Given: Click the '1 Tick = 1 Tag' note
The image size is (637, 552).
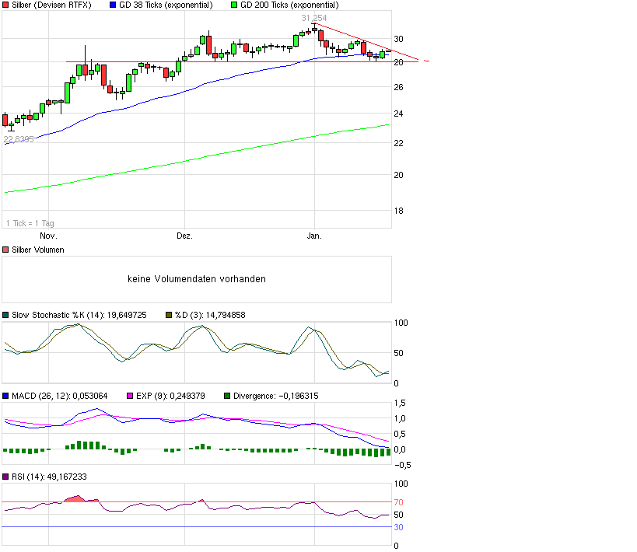Looking at the screenshot, I should click(30, 223).
